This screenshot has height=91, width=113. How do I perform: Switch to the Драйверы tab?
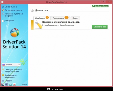click(42, 18)
